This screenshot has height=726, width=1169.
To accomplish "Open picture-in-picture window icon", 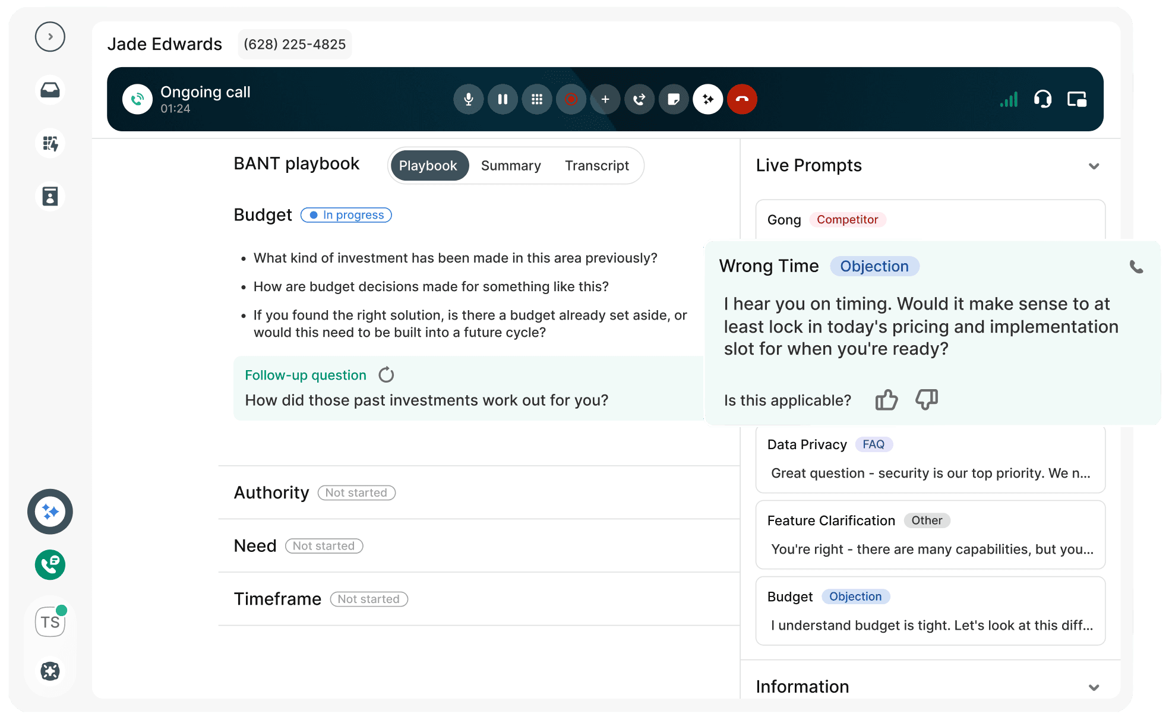I will pos(1077,99).
